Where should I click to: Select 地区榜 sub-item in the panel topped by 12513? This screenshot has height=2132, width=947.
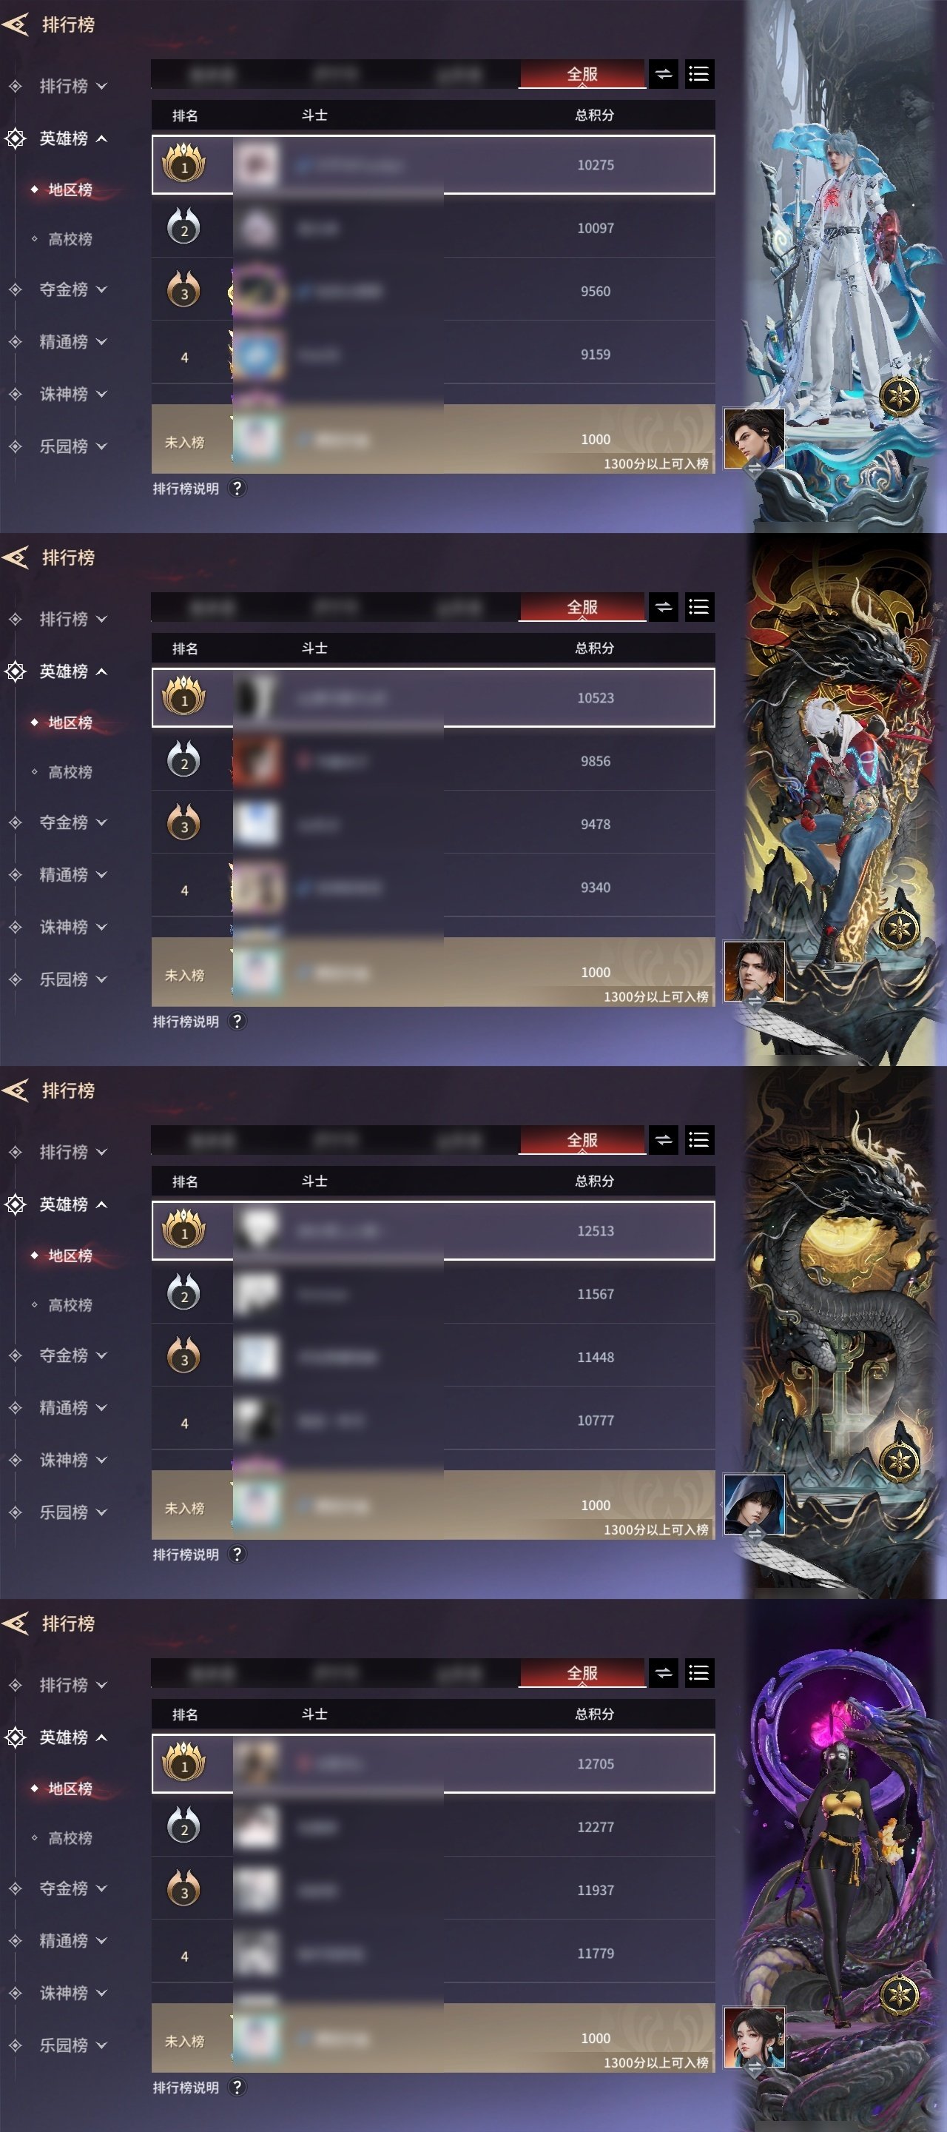70,1256
